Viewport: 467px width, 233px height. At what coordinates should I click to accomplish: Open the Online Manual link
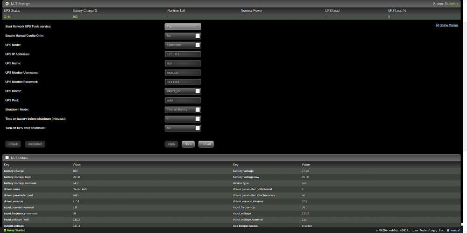449,25
